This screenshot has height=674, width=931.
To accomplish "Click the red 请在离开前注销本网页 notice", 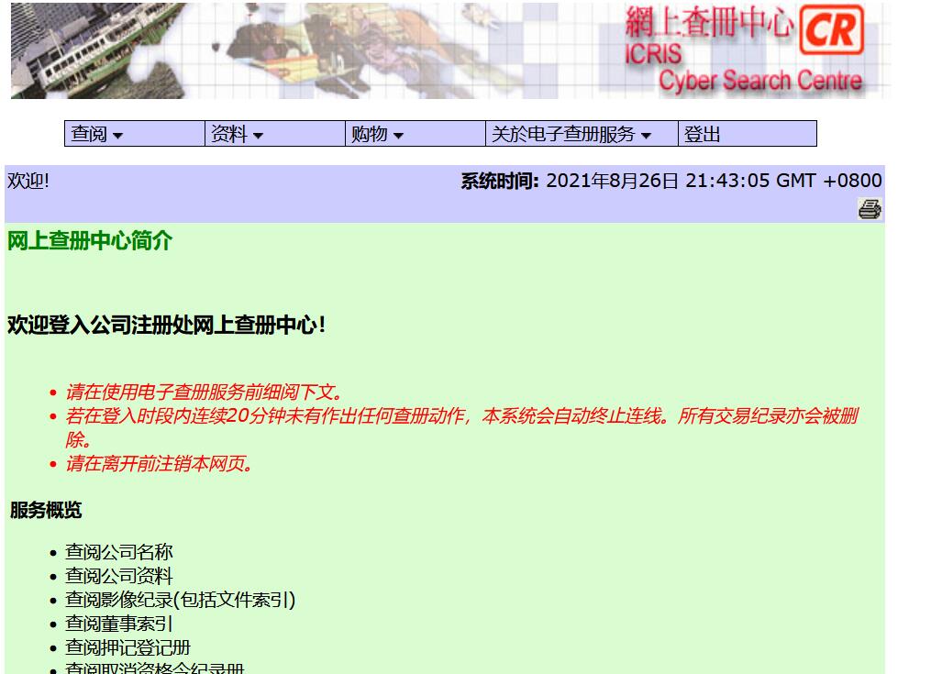I will (158, 464).
